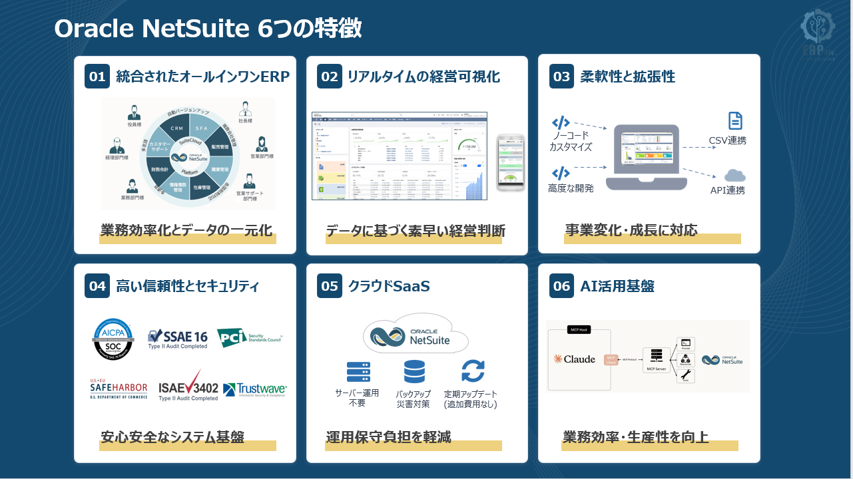Image resolution: width=853 pixels, height=479 pixels.
Task: Click the 03 number badge
Action: click(562, 77)
